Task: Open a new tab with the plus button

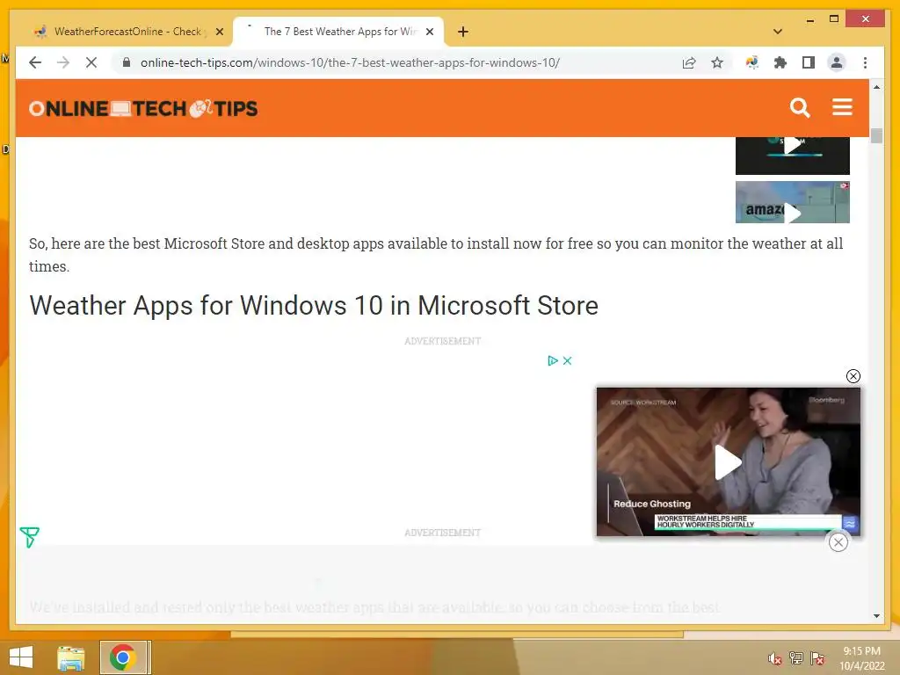Action: click(462, 32)
